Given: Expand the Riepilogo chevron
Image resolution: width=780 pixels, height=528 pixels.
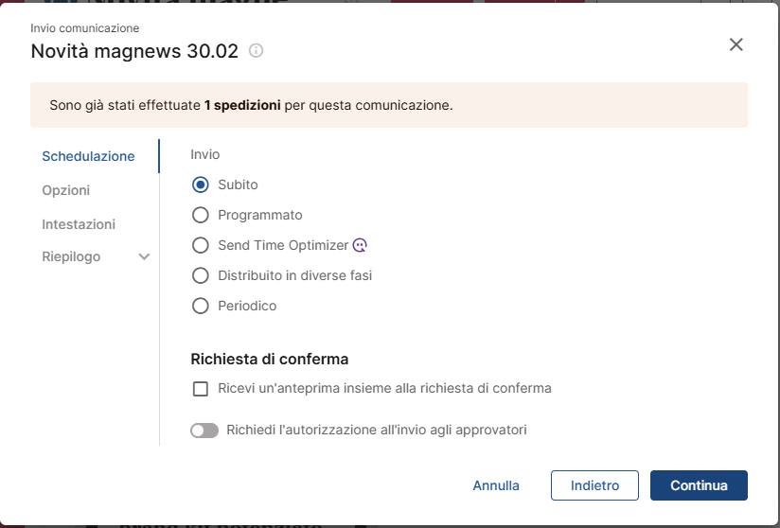Looking at the screenshot, I should [x=144, y=256].
